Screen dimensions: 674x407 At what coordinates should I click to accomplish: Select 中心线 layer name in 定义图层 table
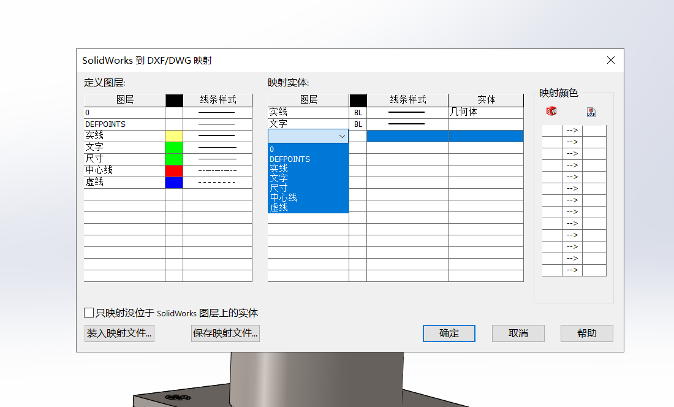point(124,170)
